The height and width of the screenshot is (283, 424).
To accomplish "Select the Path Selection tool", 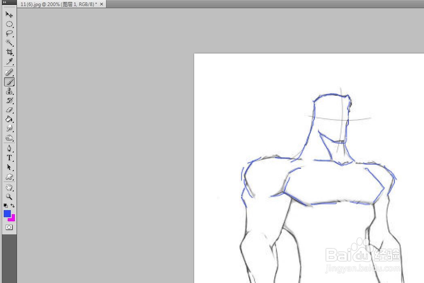I will [x=9, y=167].
